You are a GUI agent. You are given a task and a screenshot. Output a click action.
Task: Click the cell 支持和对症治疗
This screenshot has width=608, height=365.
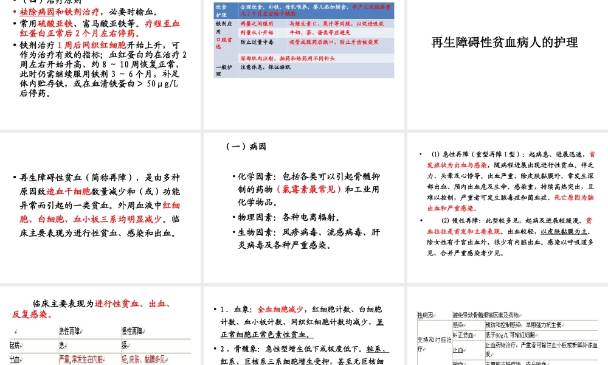tap(434, 344)
